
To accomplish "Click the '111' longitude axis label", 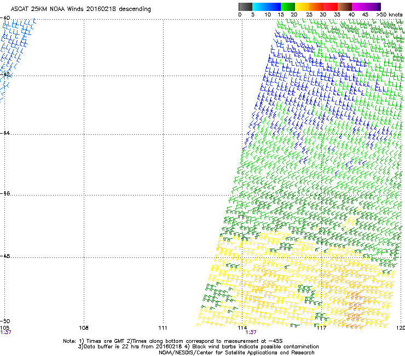I will point(163,328).
